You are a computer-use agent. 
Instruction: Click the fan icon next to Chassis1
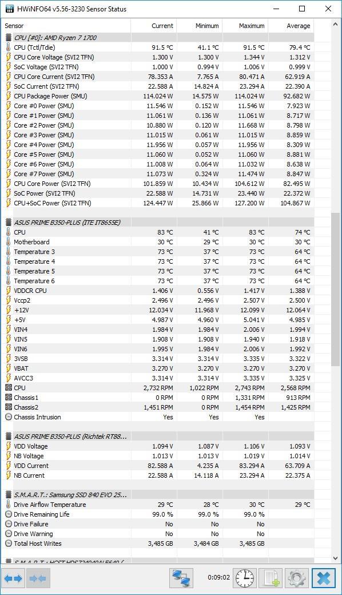[x=9, y=398]
